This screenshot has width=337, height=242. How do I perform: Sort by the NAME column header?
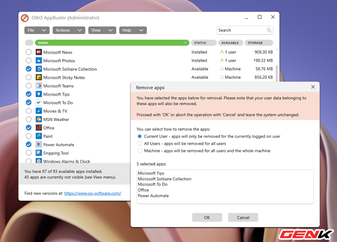pyautogui.click(x=112, y=43)
